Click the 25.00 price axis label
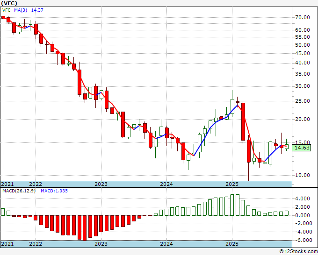318x255 pixels. tap(303, 101)
